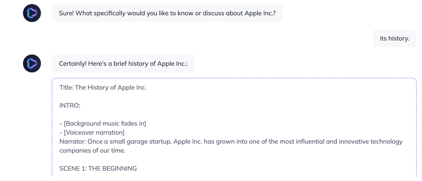Click the 'Title: The History of Apple Inc.' line
The height and width of the screenshot is (181, 422).
pos(103,88)
